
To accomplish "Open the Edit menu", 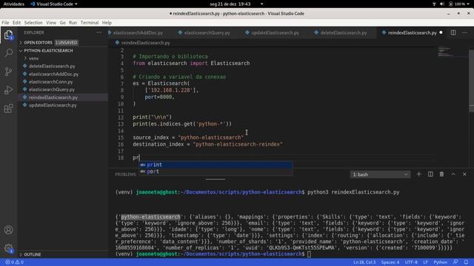I will [x=16, y=23].
